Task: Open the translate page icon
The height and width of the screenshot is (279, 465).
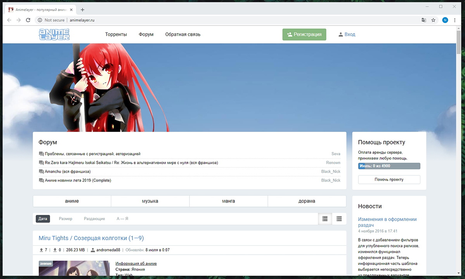Action: click(424, 20)
